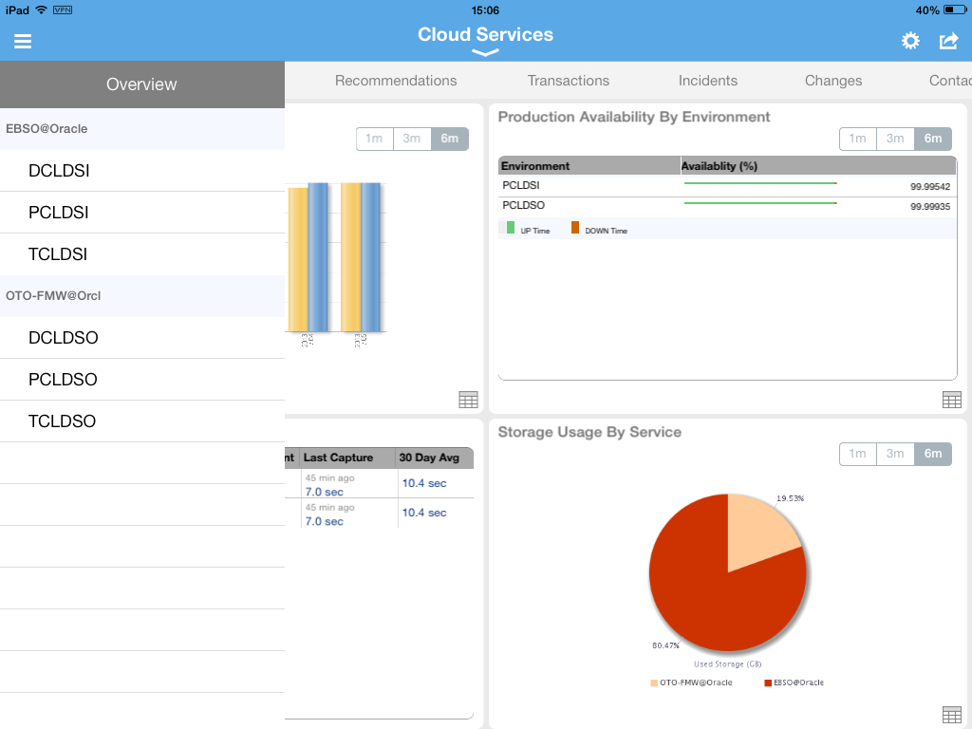
Task: Tap the EBSO@Oracle group header
Action: [x=142, y=129]
